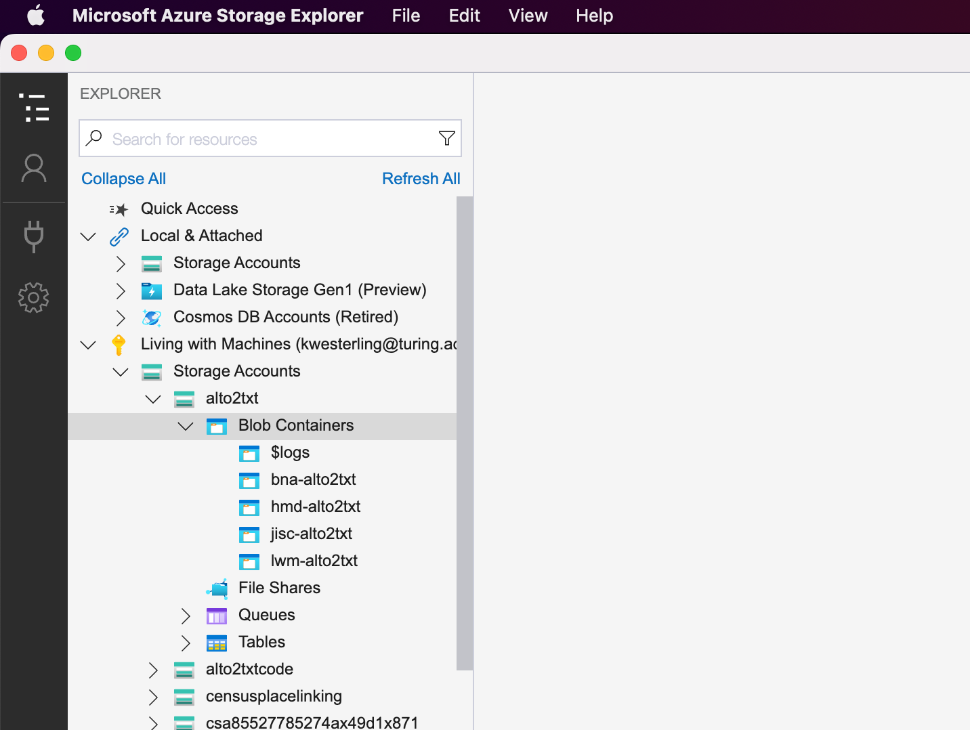The height and width of the screenshot is (730, 970).
Task: Click the Explorer tree vertical scrollbar
Action: [465, 433]
